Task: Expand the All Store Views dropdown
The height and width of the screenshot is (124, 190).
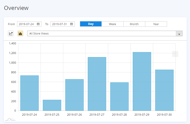Action: pos(105,33)
